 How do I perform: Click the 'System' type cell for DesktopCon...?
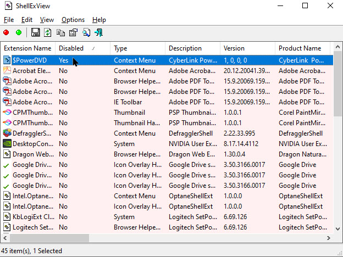pos(124,144)
